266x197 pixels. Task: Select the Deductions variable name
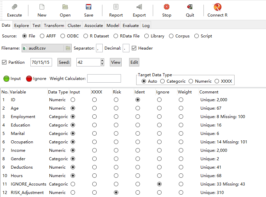[22, 167]
